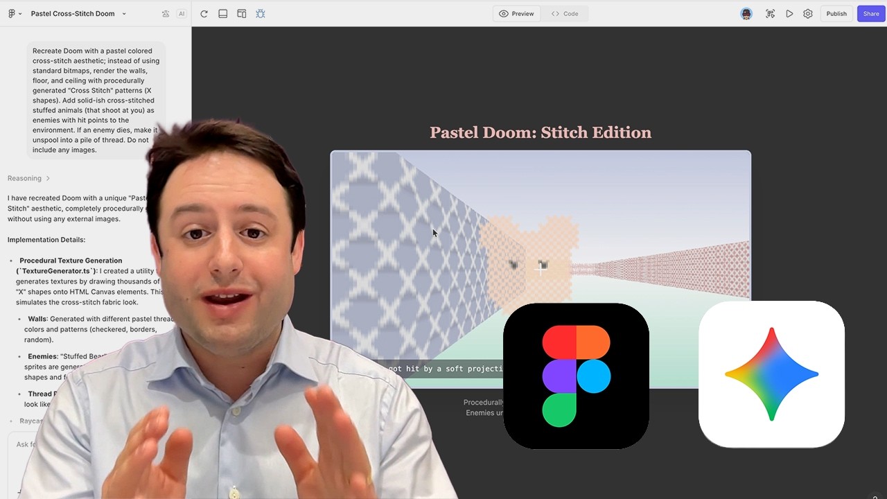887x499 pixels.
Task: Click the AI badge icon
Action: (182, 14)
